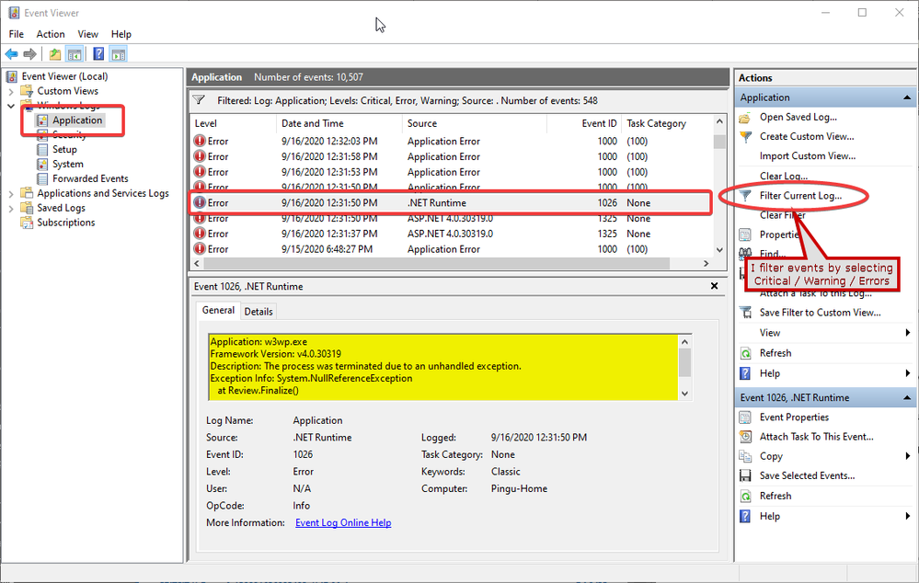Open the Action menu

(51, 34)
